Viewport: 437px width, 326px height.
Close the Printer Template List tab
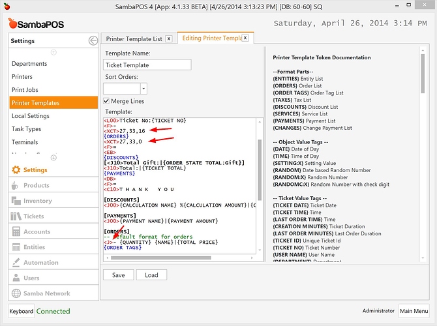[169, 38]
